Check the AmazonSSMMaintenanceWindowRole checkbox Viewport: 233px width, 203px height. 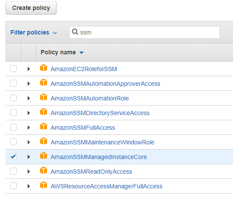click(13, 142)
